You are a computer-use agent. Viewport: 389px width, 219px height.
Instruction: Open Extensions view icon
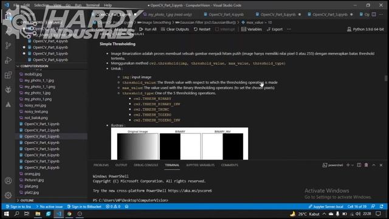pos(8,75)
